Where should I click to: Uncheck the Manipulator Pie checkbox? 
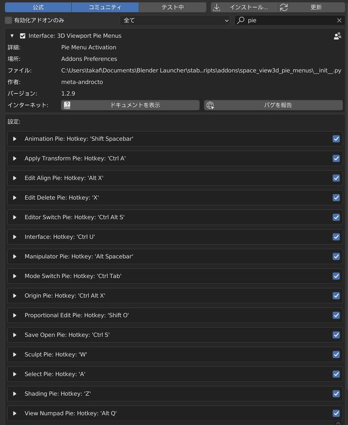[336, 257]
